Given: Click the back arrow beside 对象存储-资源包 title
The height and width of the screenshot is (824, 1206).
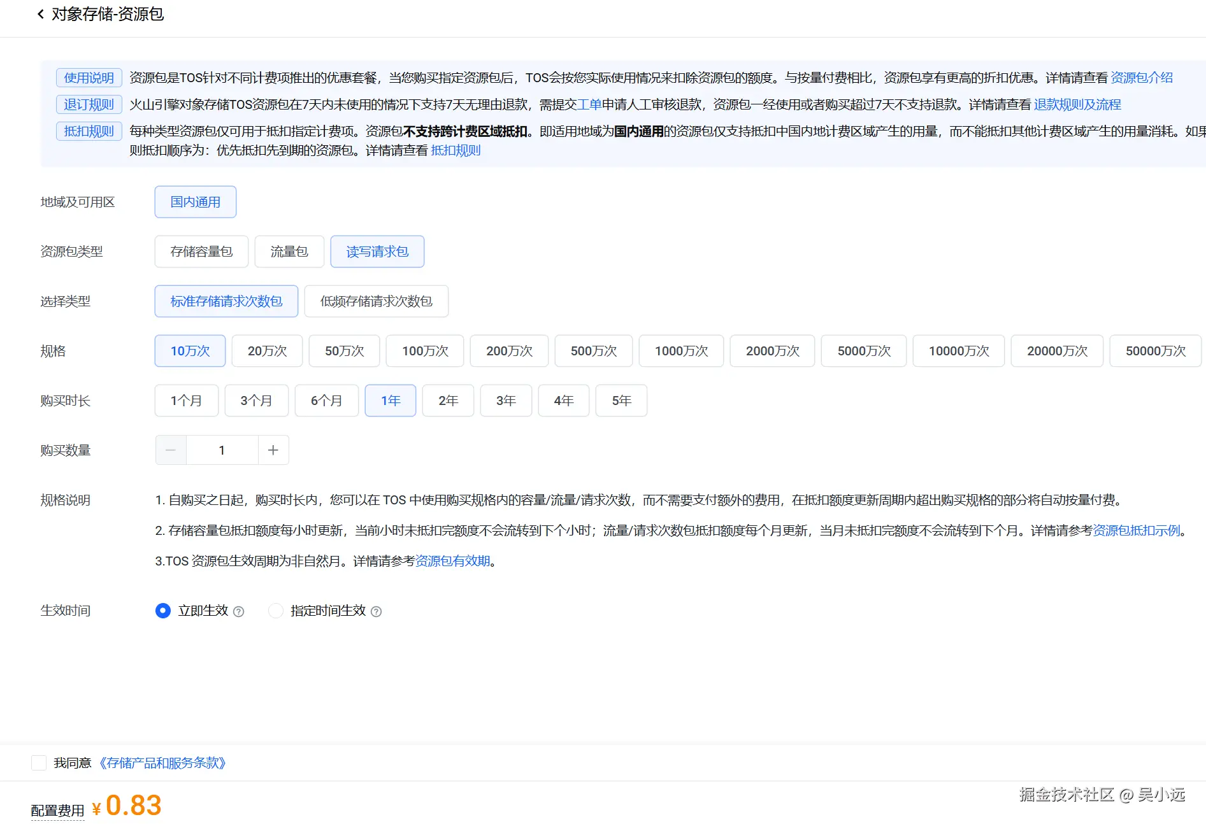Looking at the screenshot, I should (39, 13).
